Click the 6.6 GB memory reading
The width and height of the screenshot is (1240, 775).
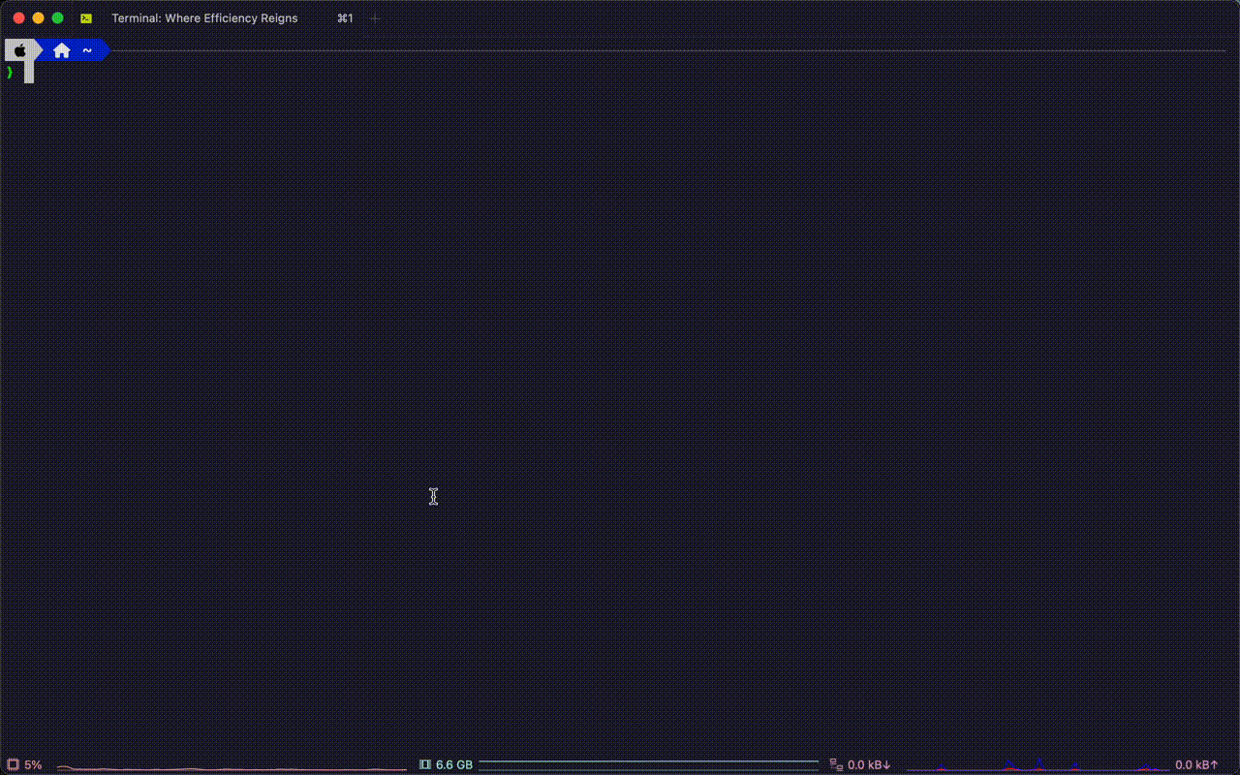tap(454, 765)
